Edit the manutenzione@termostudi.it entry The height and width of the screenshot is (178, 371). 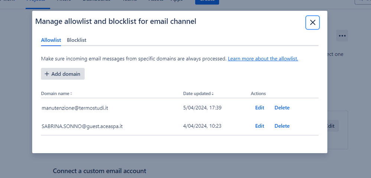coord(259,108)
